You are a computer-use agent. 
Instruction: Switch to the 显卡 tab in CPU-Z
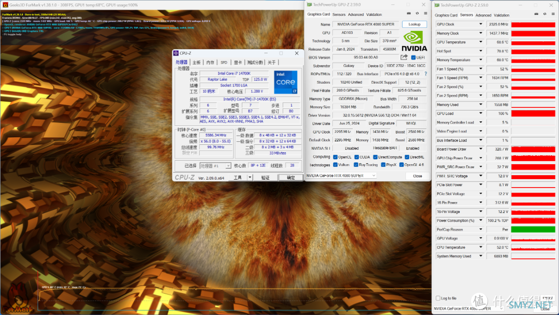point(238,62)
